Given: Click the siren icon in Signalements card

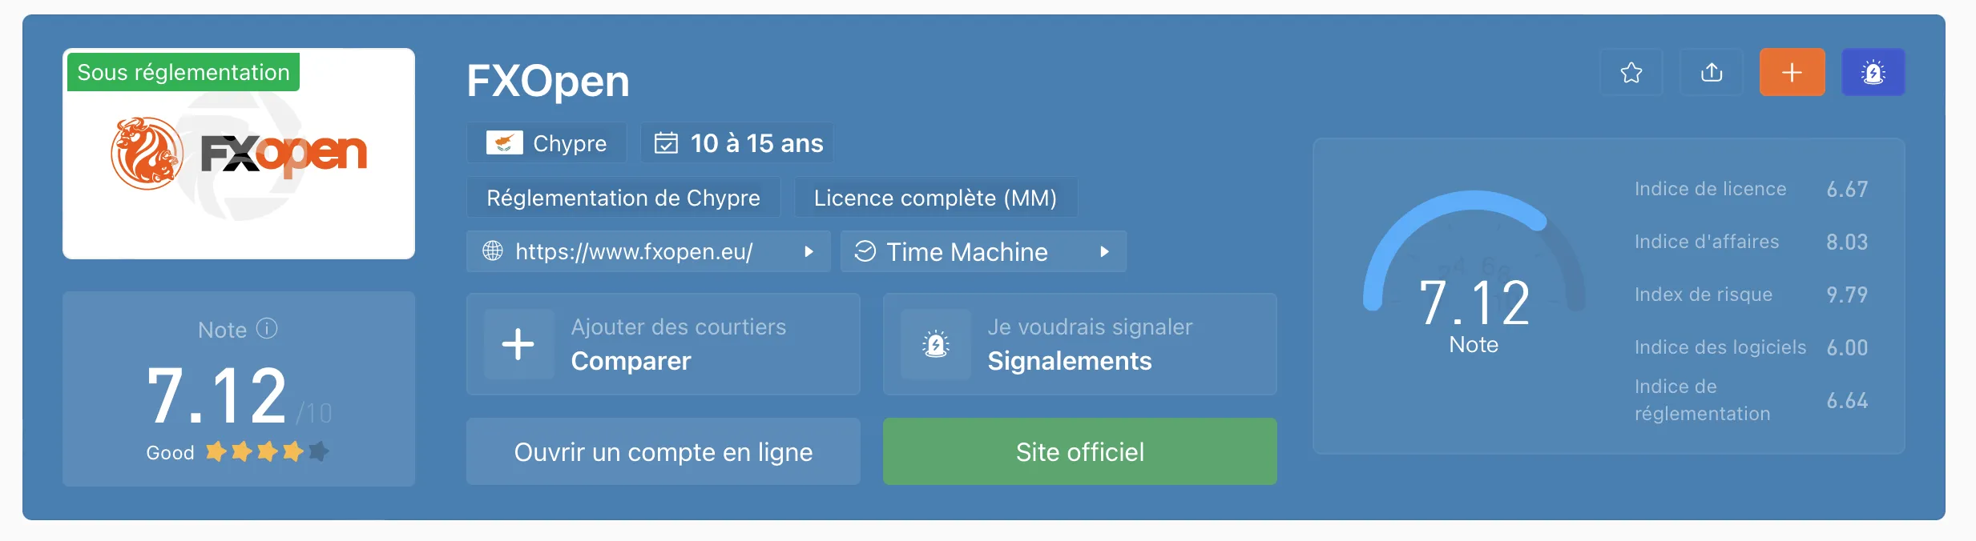Looking at the screenshot, I should tap(935, 344).
